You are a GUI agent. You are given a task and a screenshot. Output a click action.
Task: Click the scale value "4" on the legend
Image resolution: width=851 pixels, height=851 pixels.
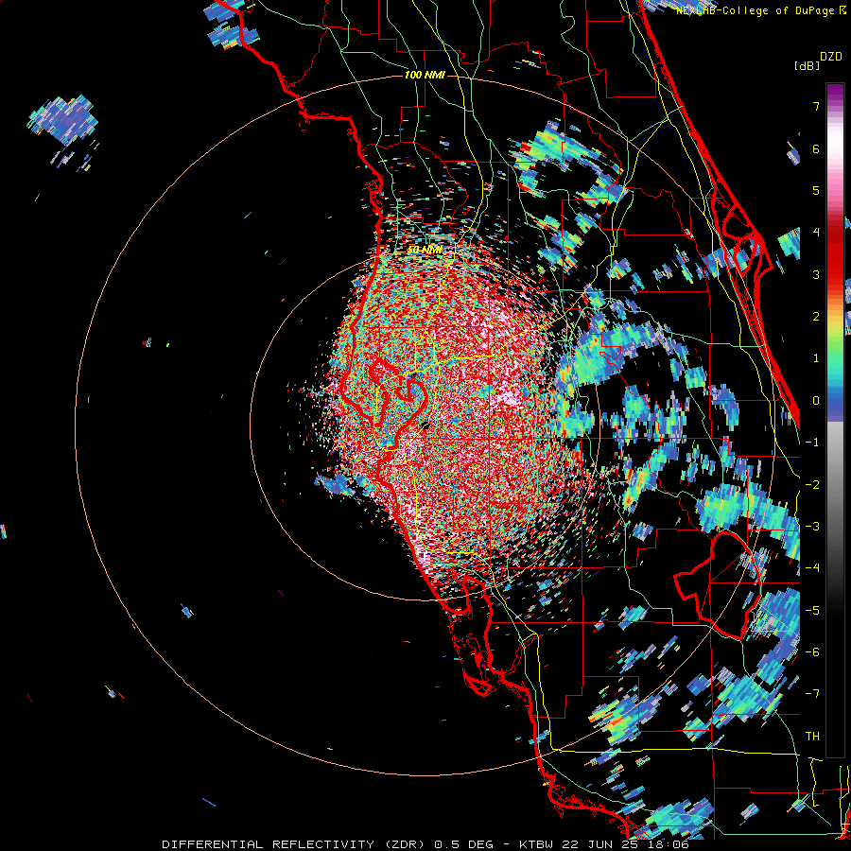[x=816, y=233]
